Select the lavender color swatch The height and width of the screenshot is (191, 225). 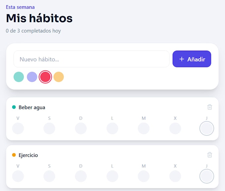pos(32,77)
